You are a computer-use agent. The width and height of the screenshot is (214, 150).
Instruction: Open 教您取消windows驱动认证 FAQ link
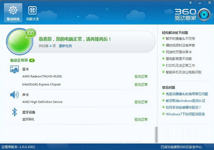[185, 101]
